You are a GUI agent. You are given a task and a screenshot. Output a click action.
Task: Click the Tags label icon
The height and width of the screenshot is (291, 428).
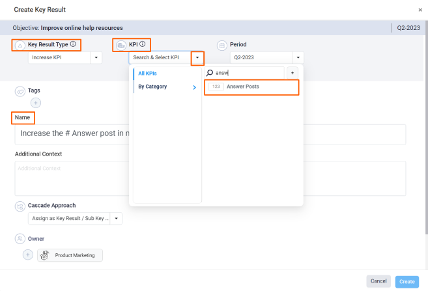tap(20, 92)
